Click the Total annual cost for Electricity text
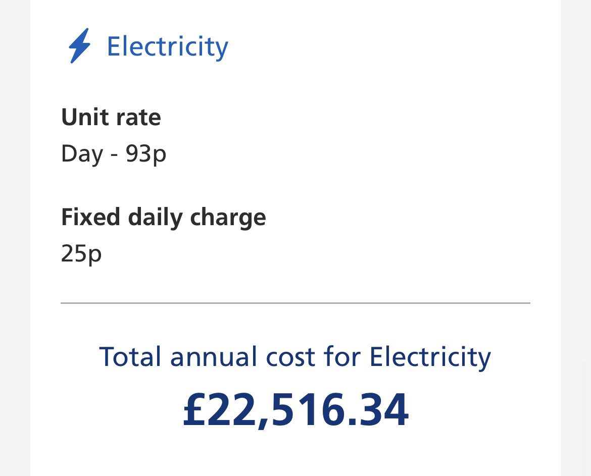This screenshot has height=476, width=591. pos(295,357)
